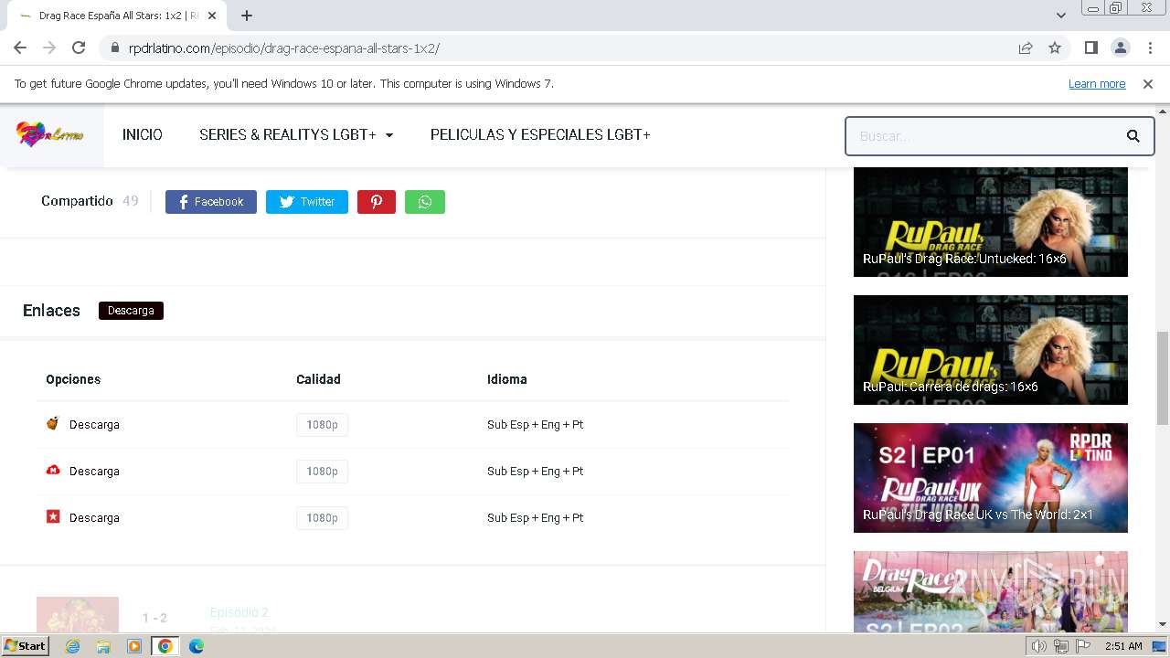Open the media player taskbar icon
1170x658 pixels.
pyautogui.click(x=134, y=646)
